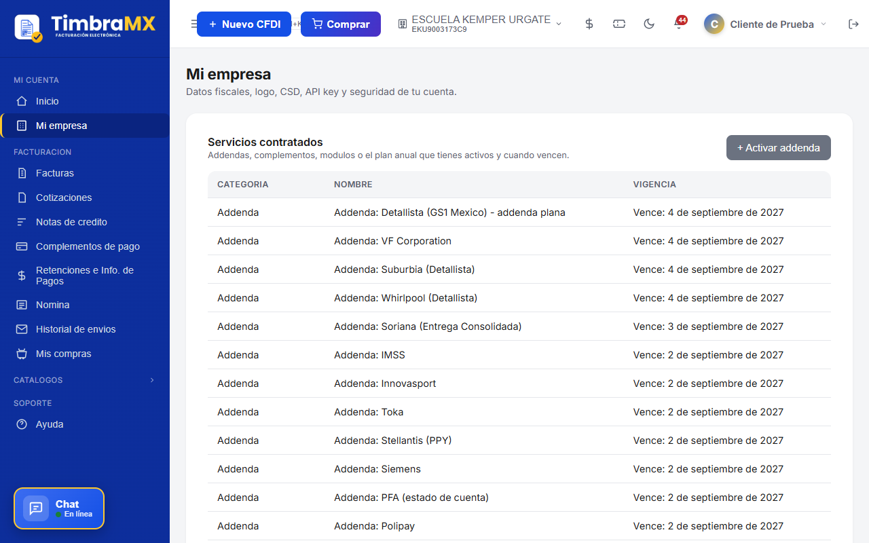Click the logout arrow icon
The height and width of the screenshot is (543, 869).
853,24
